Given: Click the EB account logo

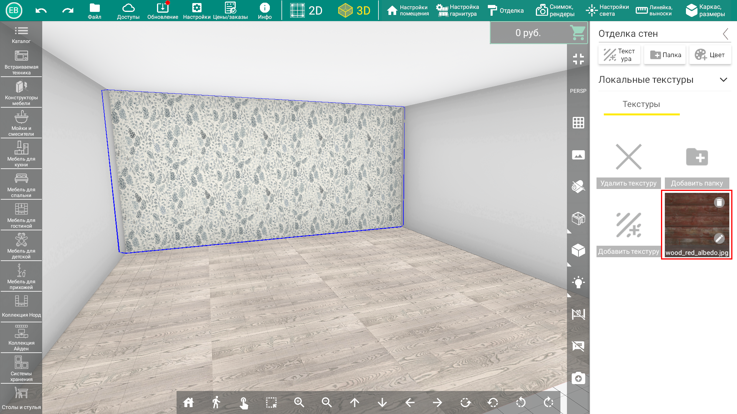Looking at the screenshot, I should click(14, 10).
